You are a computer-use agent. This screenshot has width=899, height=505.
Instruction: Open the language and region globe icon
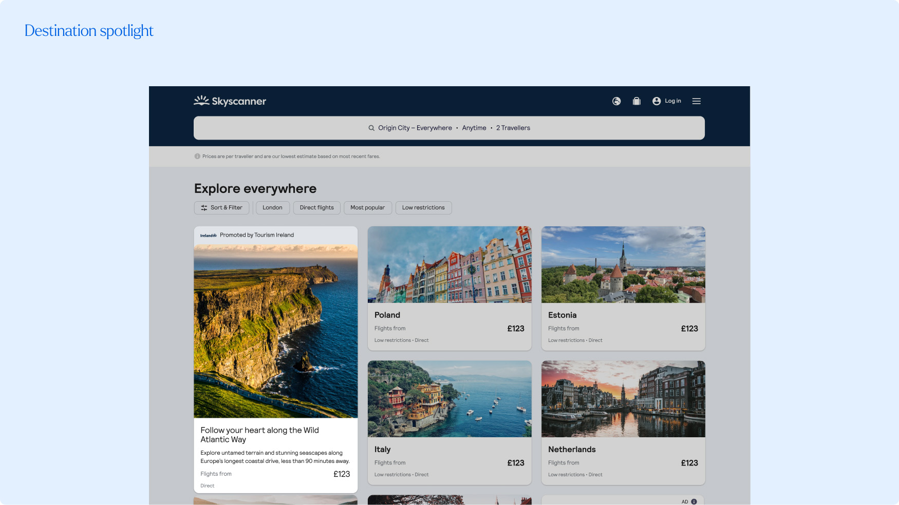tap(616, 101)
